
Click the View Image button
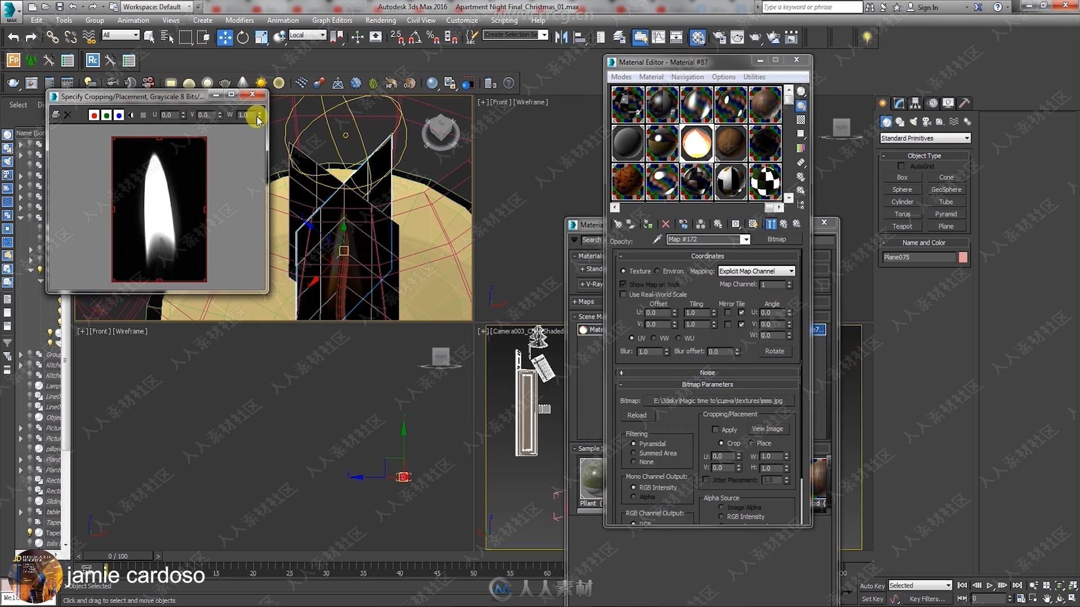click(x=766, y=428)
